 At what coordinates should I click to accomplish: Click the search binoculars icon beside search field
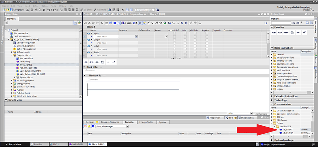[x=158, y=10]
